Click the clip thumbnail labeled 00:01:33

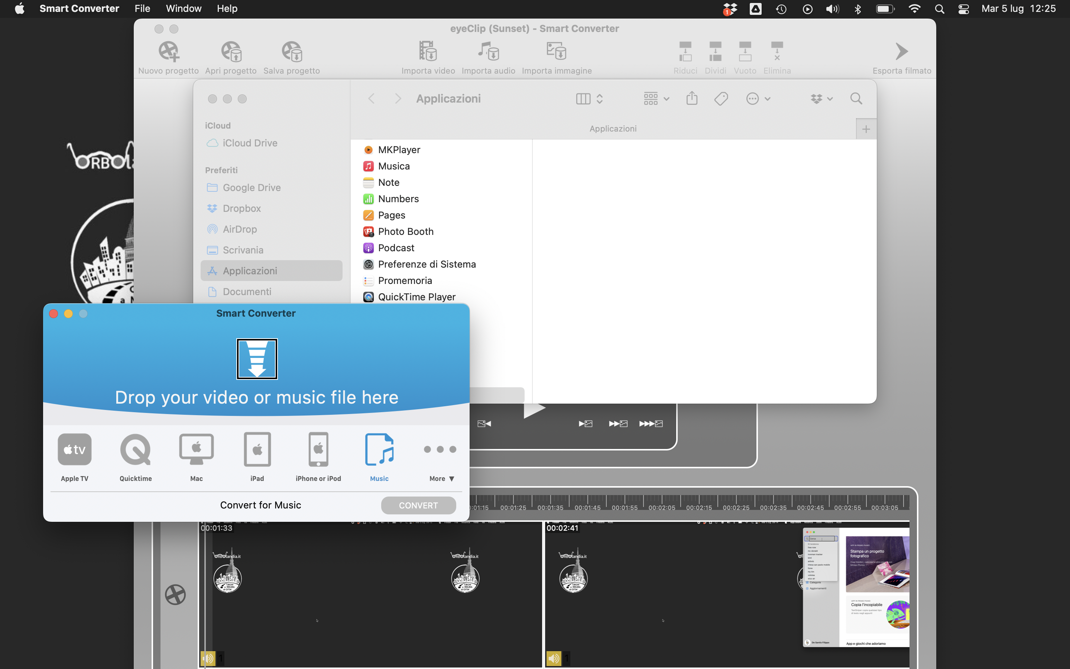tap(370, 594)
